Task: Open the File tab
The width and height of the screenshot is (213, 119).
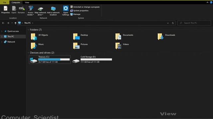Action: [x=5, y=2]
